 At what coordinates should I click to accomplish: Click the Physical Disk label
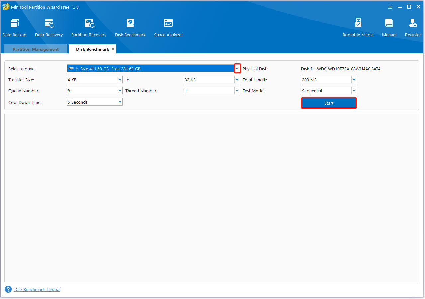pos(255,69)
